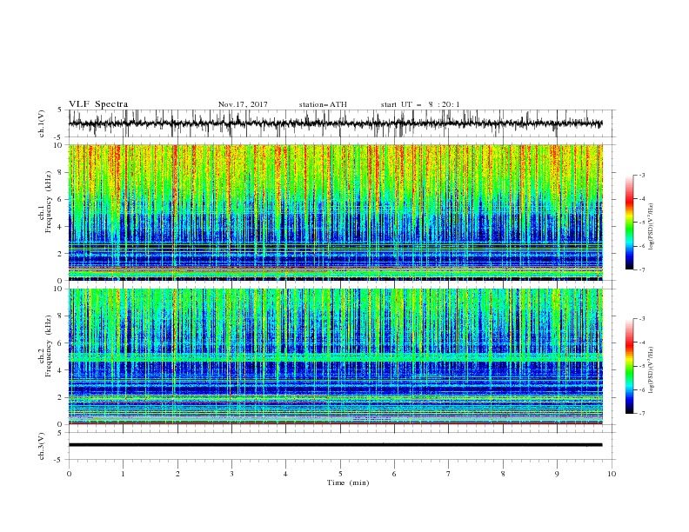The height and width of the screenshot is (532, 689).
Task: Click the "-5" tick on ch.1(V) axis
Action: tap(59, 137)
